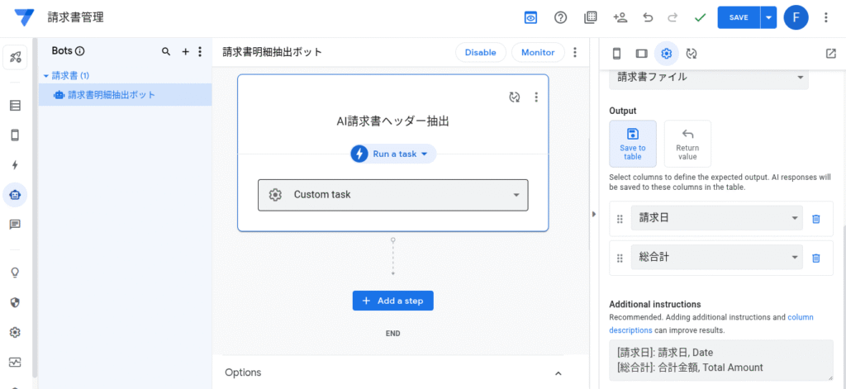The height and width of the screenshot is (389, 846).
Task: Select 請求書明細抽出ボット in bots list
Action: pos(112,95)
